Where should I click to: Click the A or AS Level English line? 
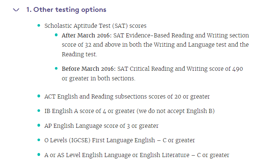[x=137, y=155]
